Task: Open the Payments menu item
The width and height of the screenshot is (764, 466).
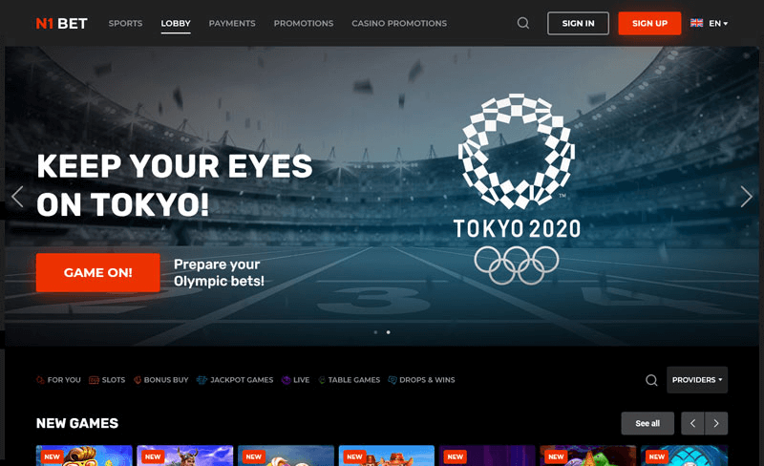Action: click(232, 24)
